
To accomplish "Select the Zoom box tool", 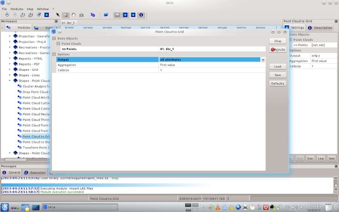I will pyautogui.click(x=66, y=15).
